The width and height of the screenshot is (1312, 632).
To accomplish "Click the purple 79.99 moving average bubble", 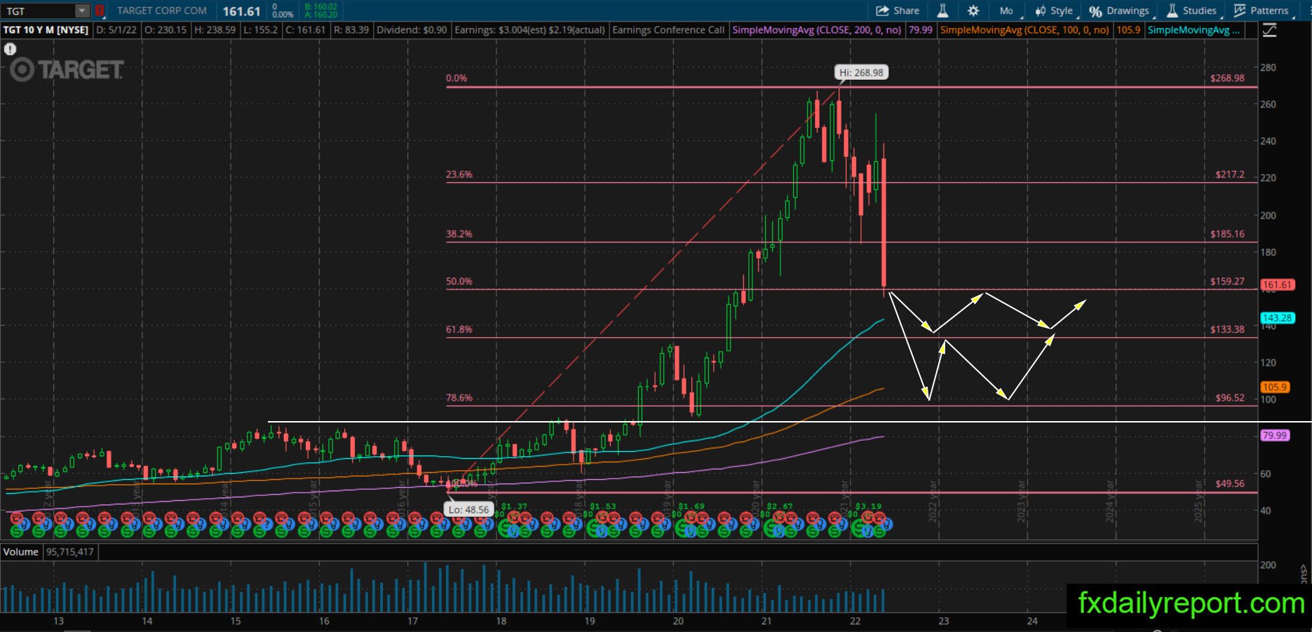I will point(1274,435).
